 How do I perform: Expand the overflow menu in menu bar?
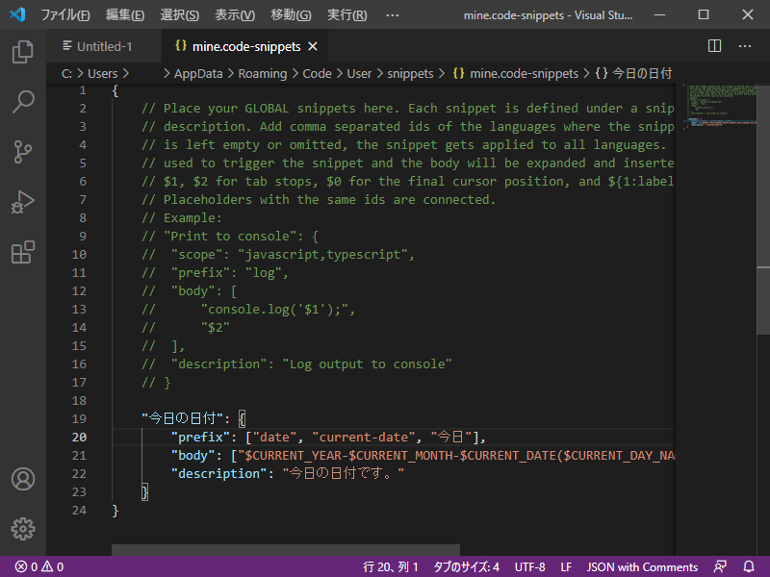[392, 15]
